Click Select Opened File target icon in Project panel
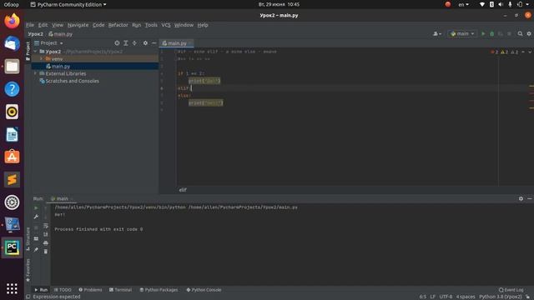 coord(117,42)
